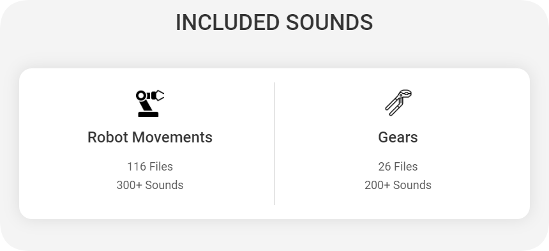Click the 300+ Sounds label
Screen dimensions: 549x251
point(150,185)
